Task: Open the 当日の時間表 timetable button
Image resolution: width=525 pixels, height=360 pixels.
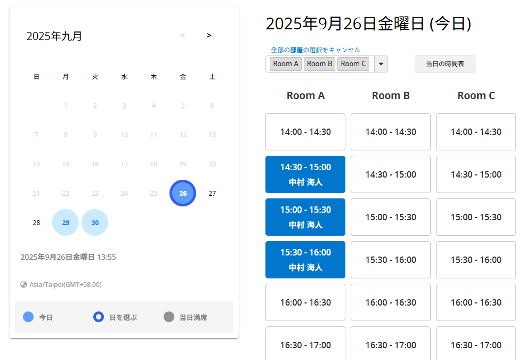Action: pos(445,64)
